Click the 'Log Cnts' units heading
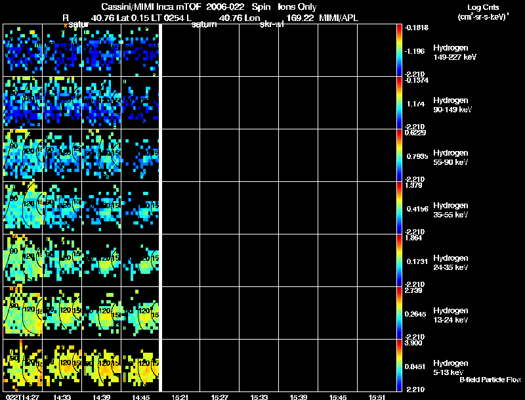Viewport: 525px width, 400px height. pyautogui.click(x=483, y=7)
